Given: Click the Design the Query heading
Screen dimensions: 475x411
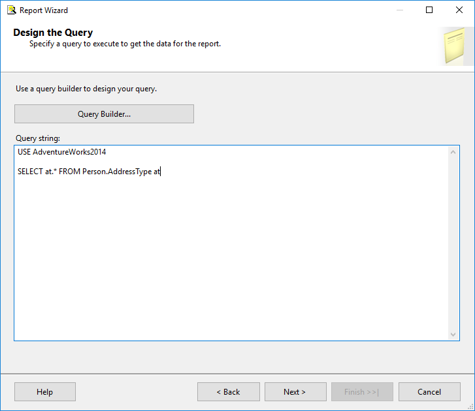Looking at the screenshot, I should pos(53,33).
